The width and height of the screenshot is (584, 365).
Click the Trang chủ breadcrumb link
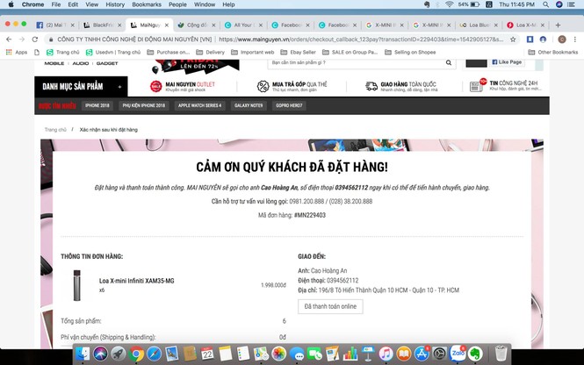click(x=55, y=130)
